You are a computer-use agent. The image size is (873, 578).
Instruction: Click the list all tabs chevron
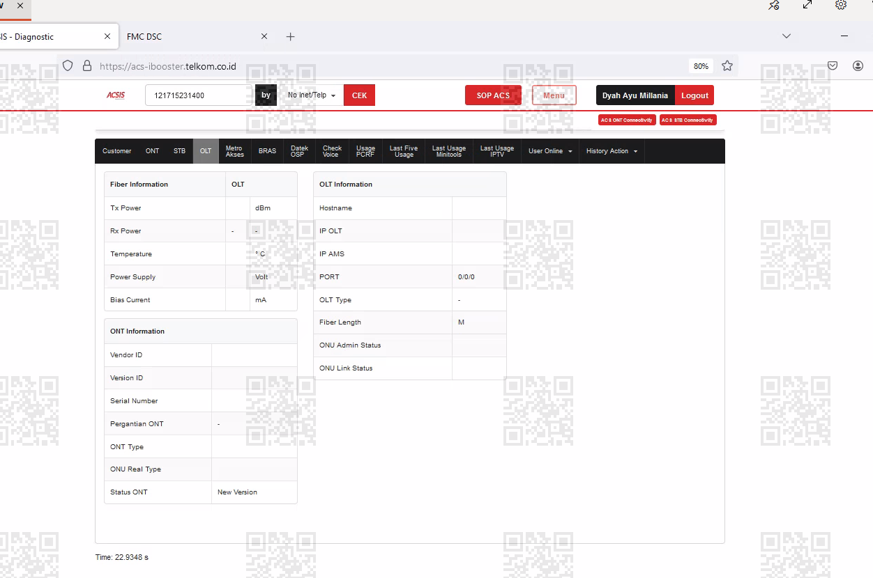(787, 36)
